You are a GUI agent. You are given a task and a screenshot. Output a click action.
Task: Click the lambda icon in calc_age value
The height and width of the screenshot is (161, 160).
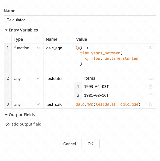pos(150,48)
